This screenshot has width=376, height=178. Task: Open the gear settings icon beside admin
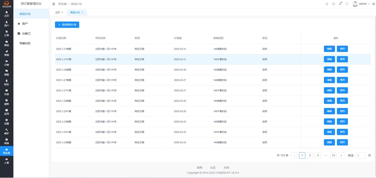tap(373, 4)
